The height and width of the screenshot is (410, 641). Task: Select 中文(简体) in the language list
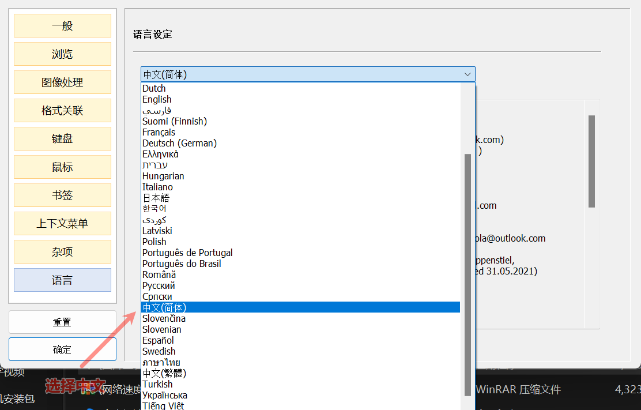tap(165, 307)
